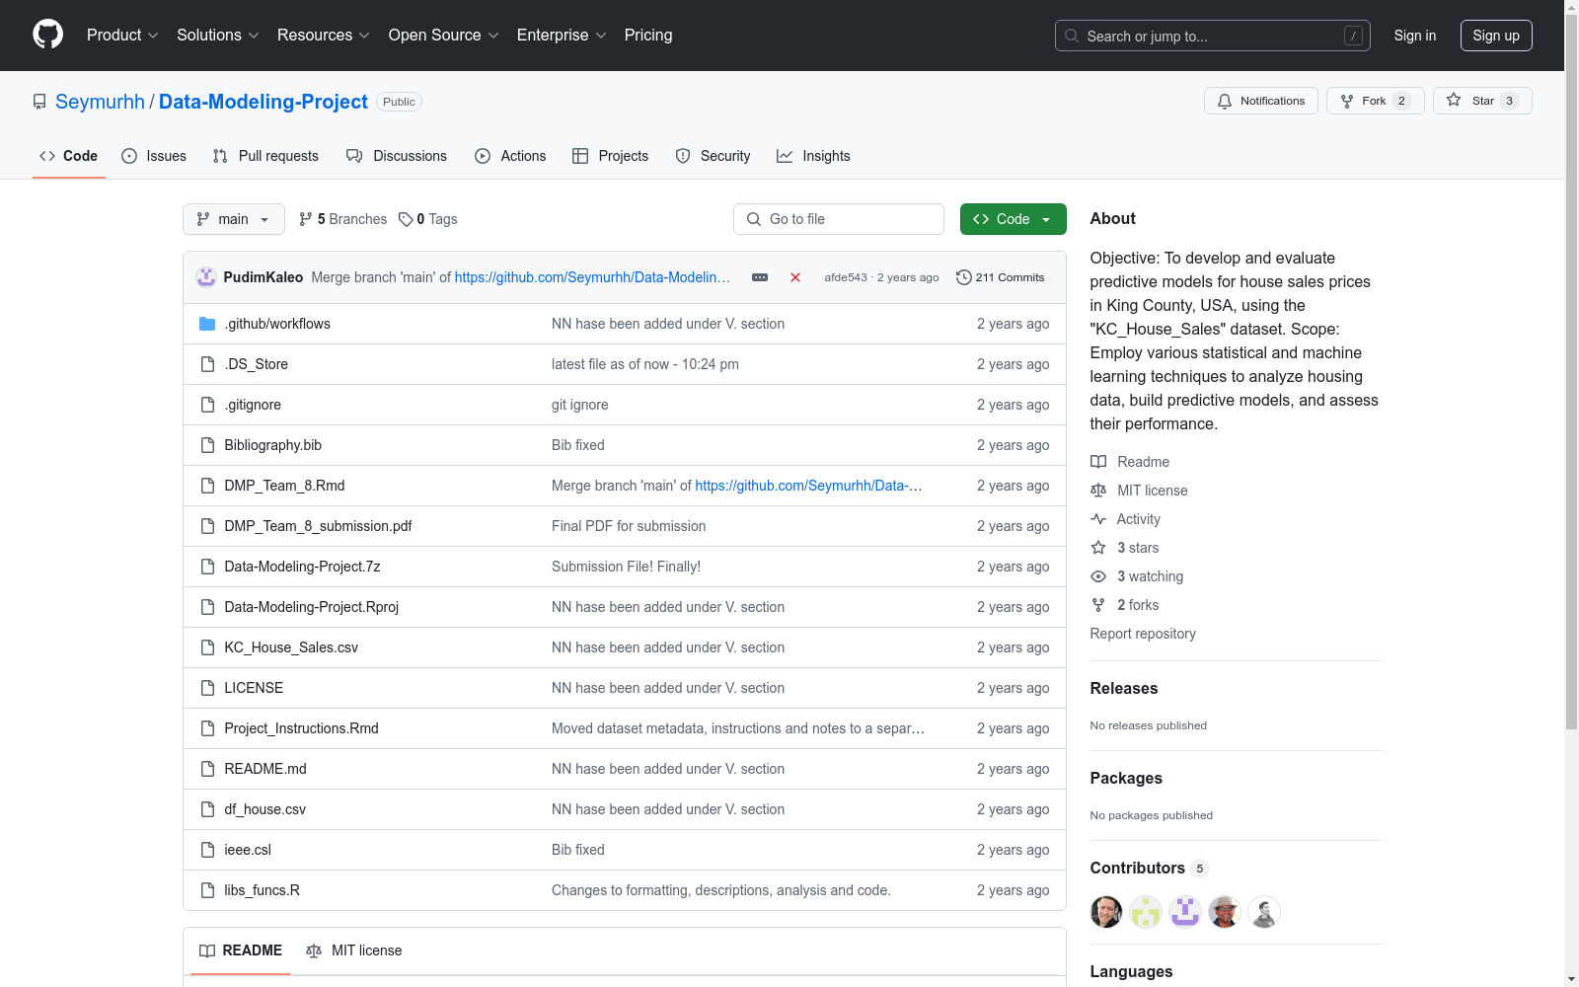Open the third contributor avatar
This screenshot has height=987, width=1579.
1185,912
